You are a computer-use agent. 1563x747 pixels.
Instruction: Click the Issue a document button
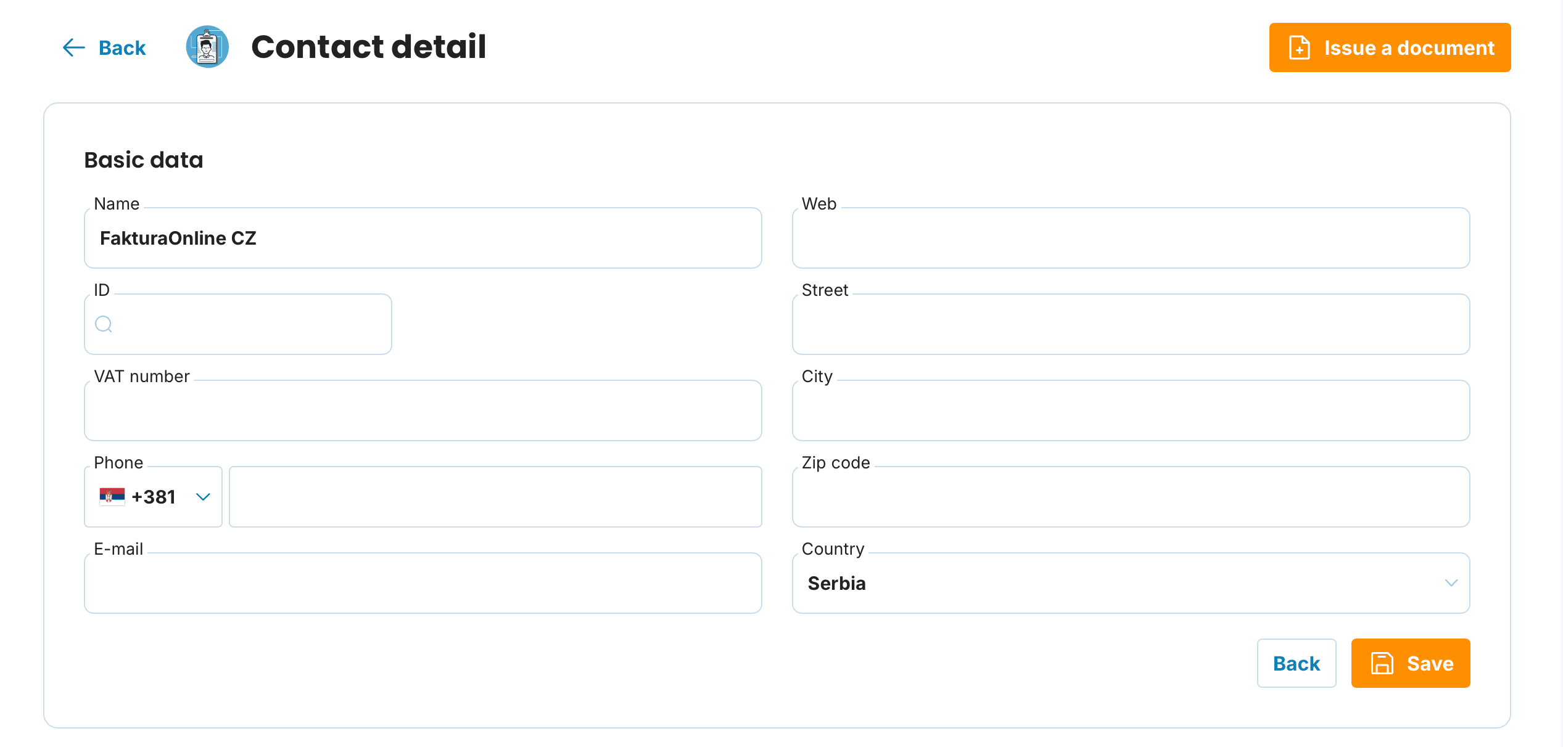[x=1390, y=47]
